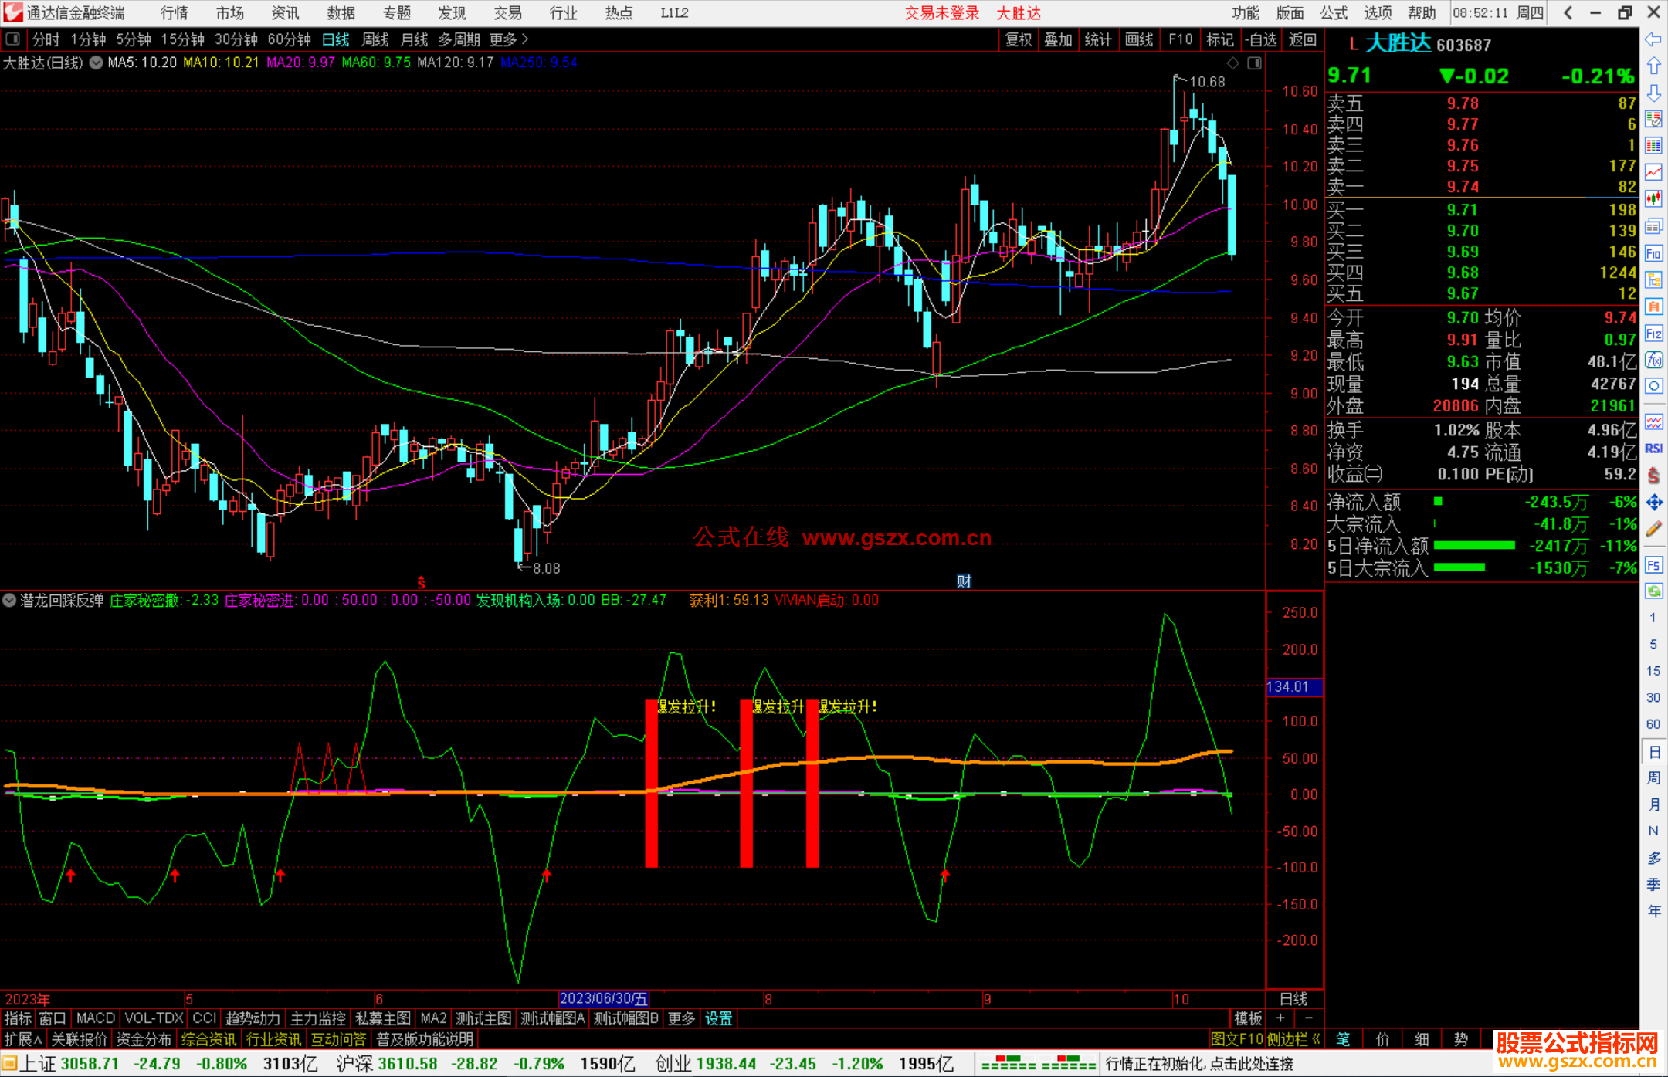
Task: Click the back arrow icon in right sidebar
Action: 1653,39
